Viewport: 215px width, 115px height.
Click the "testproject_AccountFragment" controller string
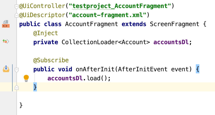pos(120,6)
